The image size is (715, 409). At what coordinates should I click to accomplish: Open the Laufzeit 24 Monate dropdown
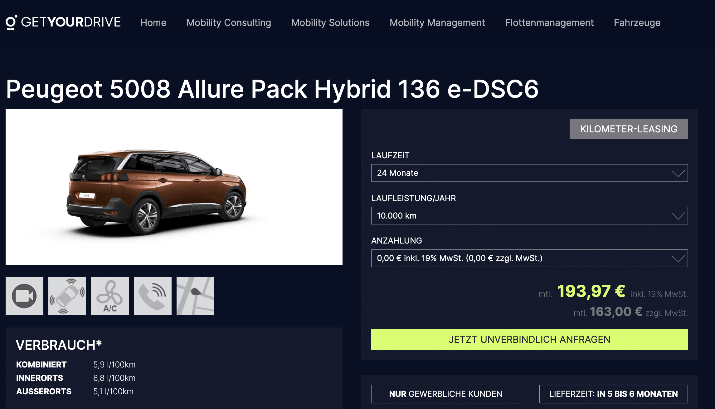point(529,173)
